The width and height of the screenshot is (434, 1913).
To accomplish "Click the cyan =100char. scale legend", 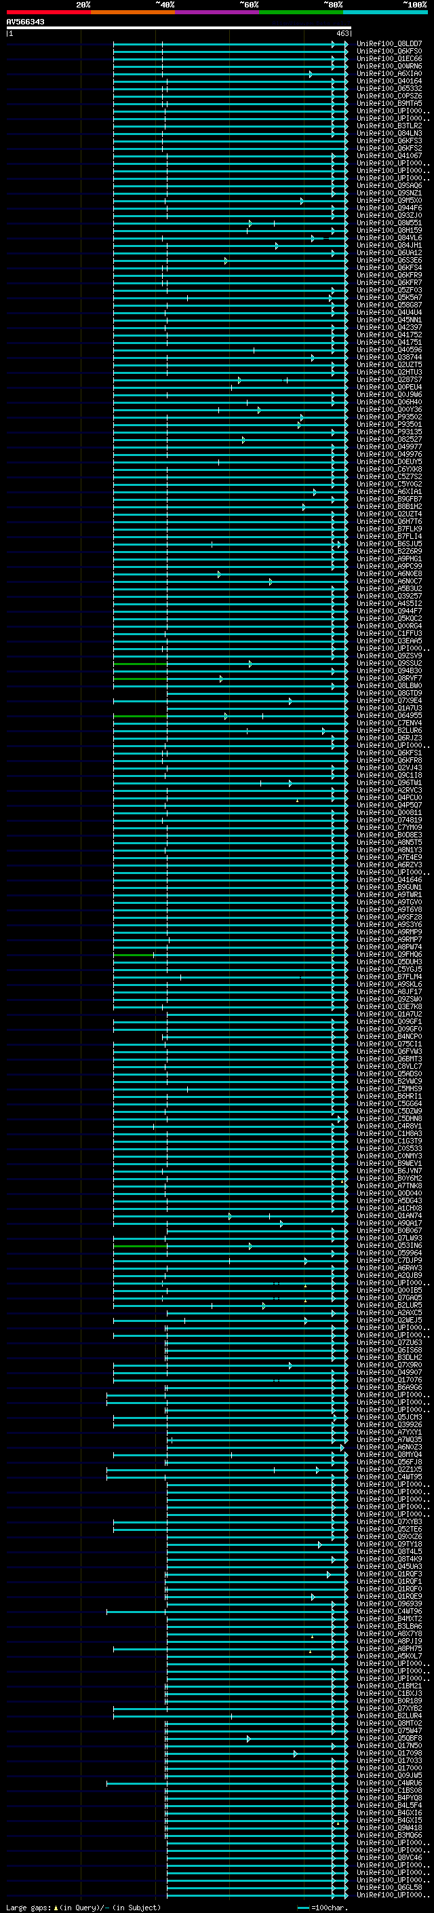I will pyautogui.click(x=323, y=1908).
